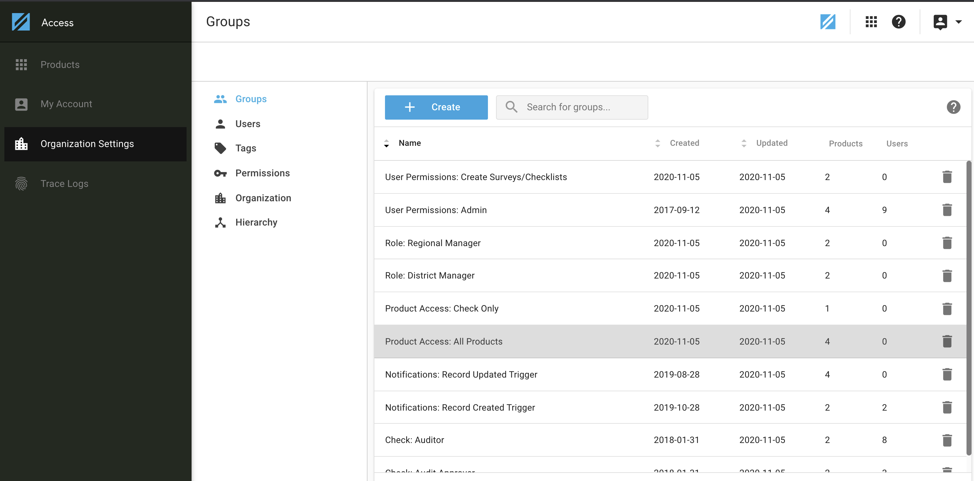Open the Product Access: Check Only group

[x=670, y=308]
